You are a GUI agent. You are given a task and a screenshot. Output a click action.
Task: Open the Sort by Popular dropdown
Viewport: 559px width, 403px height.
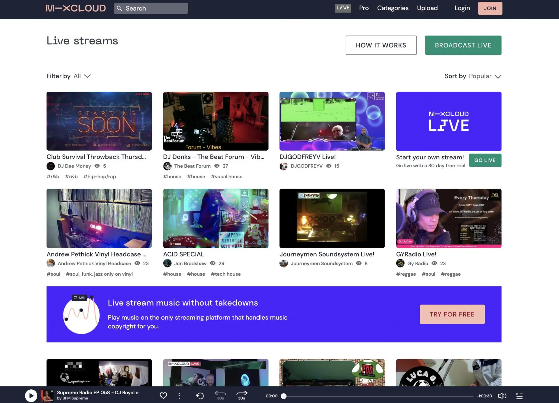[x=485, y=76]
